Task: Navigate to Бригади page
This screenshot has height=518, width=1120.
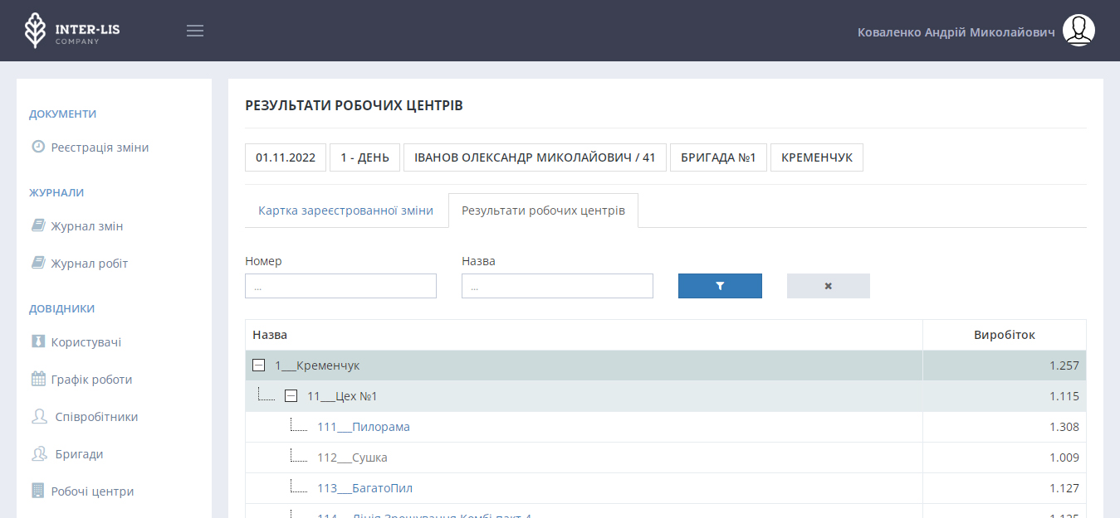Action: 79,454
